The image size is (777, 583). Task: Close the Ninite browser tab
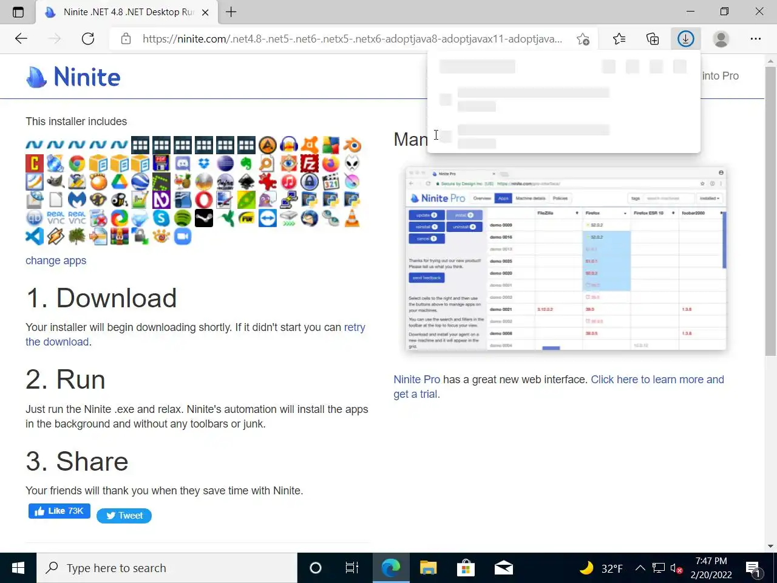tap(205, 12)
